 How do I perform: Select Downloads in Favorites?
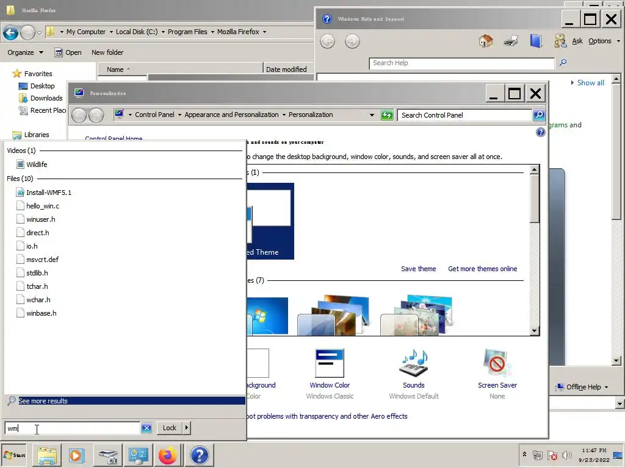pos(41,98)
